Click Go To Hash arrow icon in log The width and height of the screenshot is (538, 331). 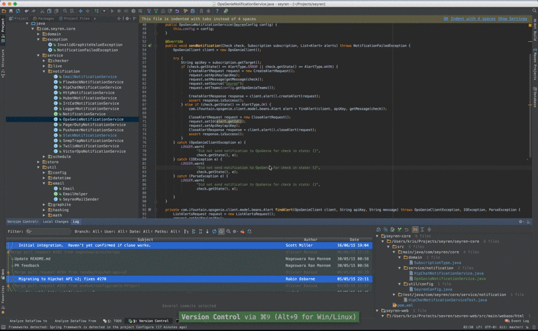click(x=207, y=231)
